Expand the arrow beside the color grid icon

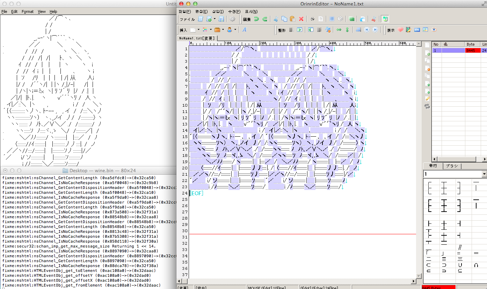(x=211, y=30)
